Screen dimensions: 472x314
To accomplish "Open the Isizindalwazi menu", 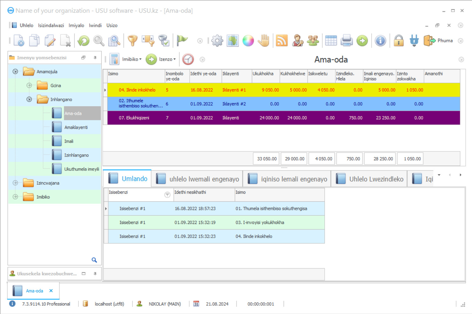I will (51, 25).
